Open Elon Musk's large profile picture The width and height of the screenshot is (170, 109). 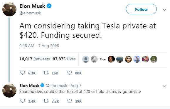point(9,9)
